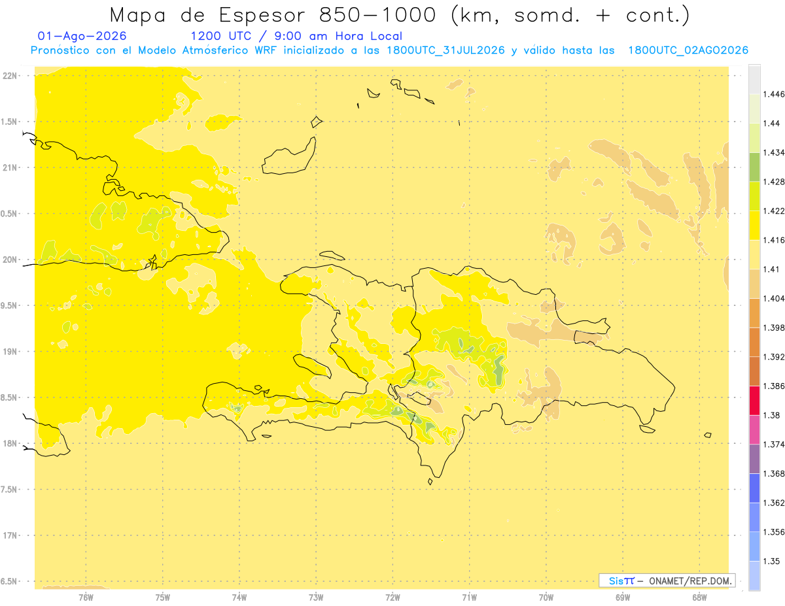785x606 pixels.
Task: Click the '18N' latitude axis label
Action: 9,443
